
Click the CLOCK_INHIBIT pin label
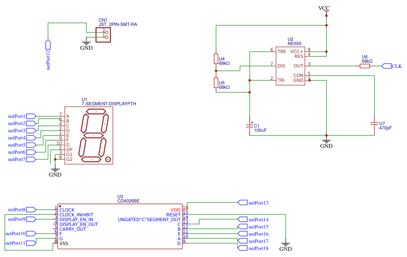[x=76, y=215]
